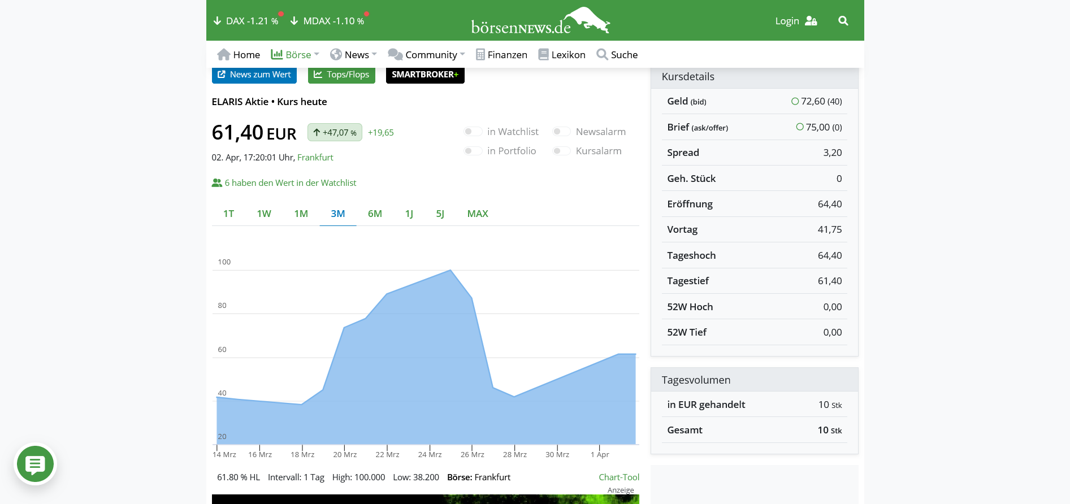Click the 'News zum Wert' button

pos(254,75)
